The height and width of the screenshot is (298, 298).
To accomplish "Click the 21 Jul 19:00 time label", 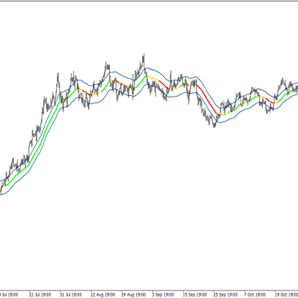I will pos(40,295).
